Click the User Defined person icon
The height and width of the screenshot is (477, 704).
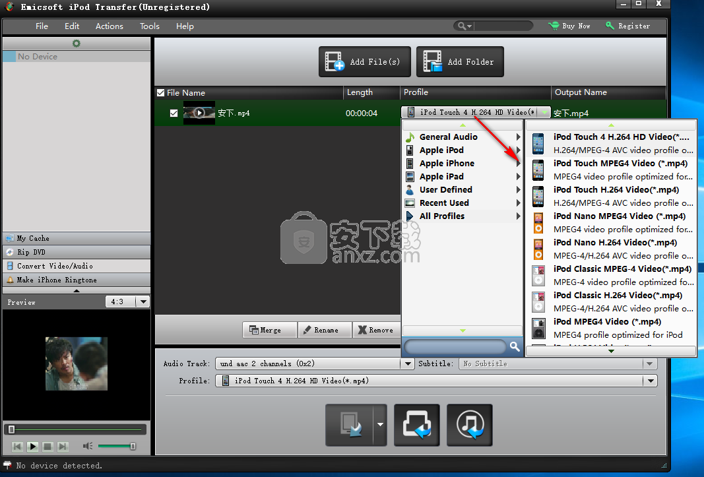click(410, 189)
